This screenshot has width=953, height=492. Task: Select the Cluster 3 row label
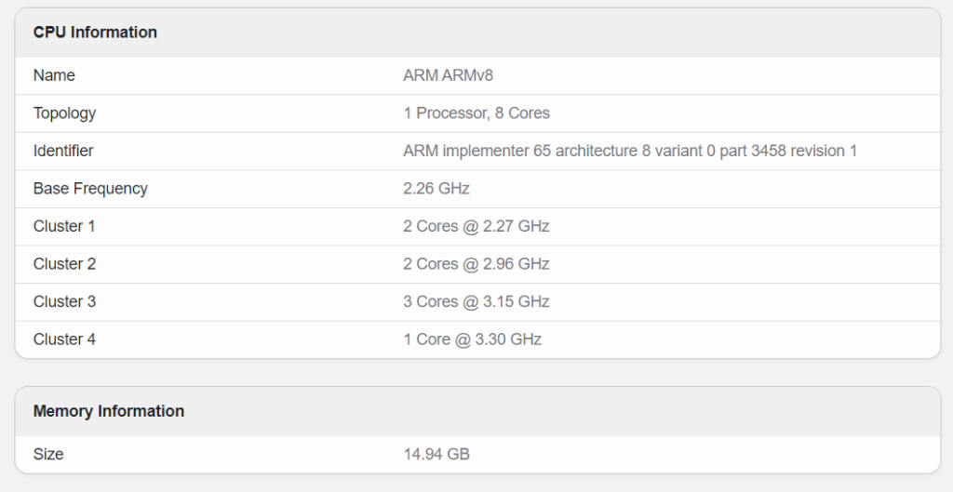coord(64,302)
